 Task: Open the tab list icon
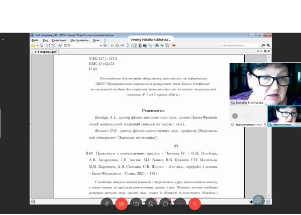(265, 51)
